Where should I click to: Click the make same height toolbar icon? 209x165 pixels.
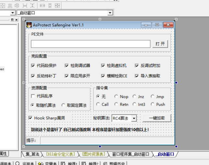coord(50,6)
